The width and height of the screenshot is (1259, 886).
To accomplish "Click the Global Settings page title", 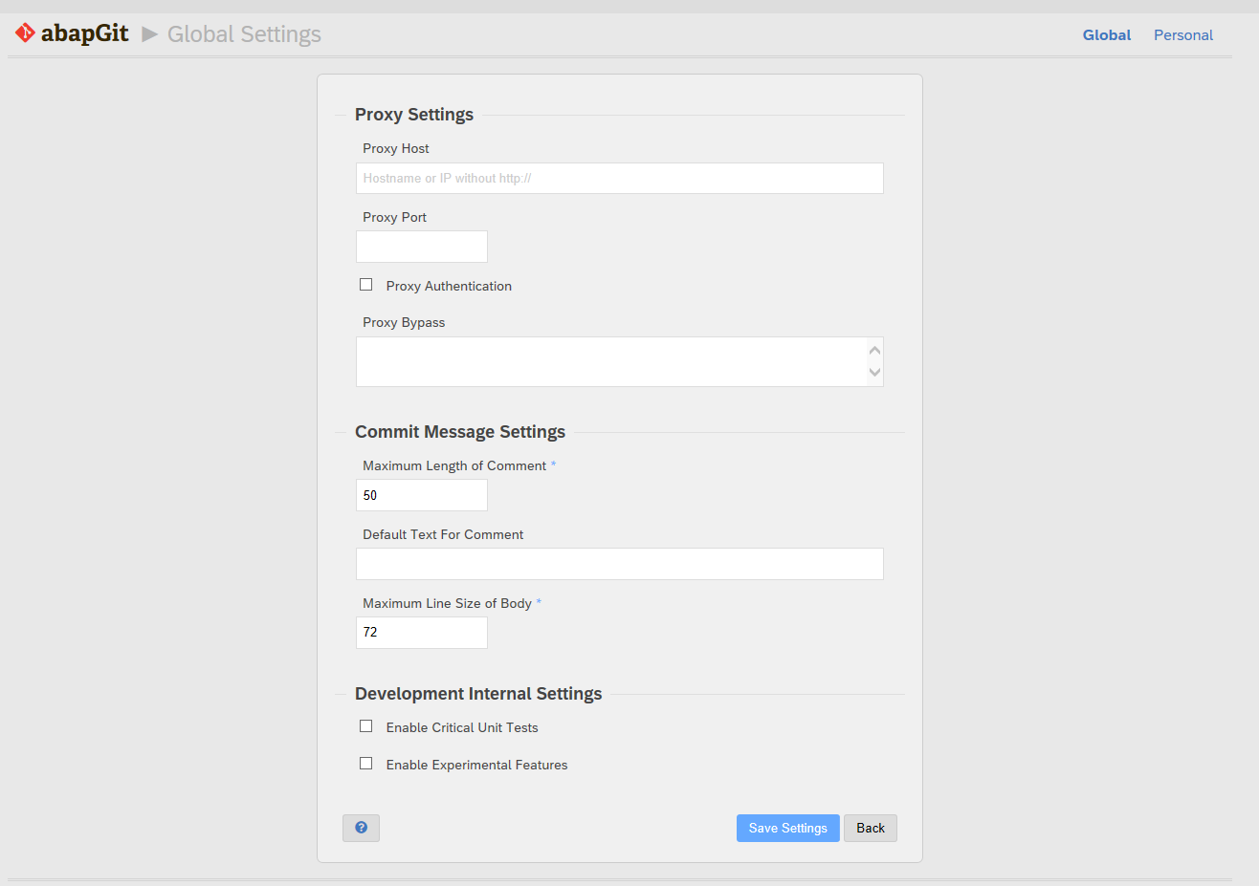I will (x=244, y=34).
